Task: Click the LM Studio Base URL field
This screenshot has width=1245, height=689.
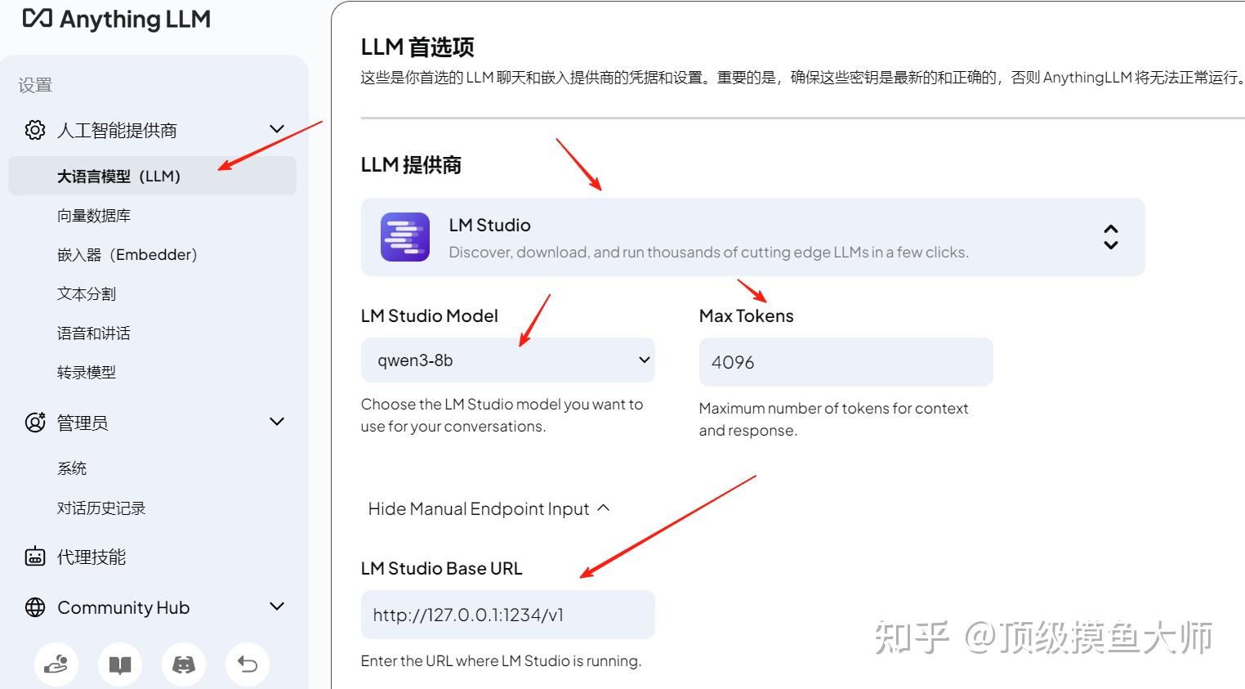Action: (507, 614)
